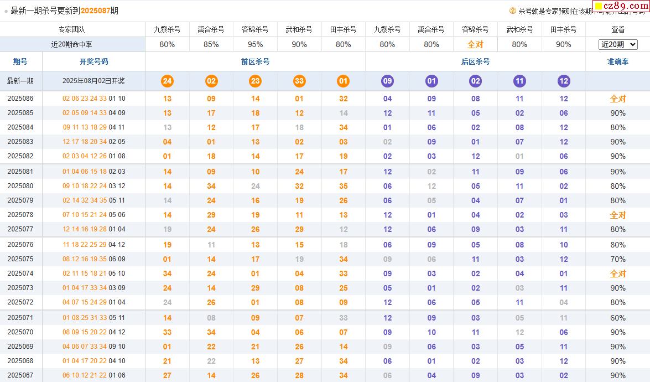Screen dimensions: 650x382
Task: Click draw numbers 08 09 15 20 22 04 12
Action: point(93,332)
